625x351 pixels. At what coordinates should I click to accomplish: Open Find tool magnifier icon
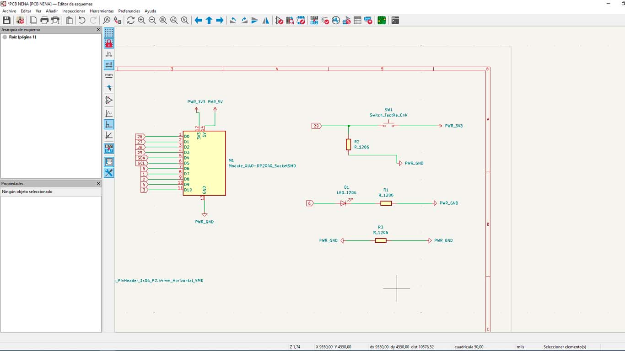[x=107, y=20]
